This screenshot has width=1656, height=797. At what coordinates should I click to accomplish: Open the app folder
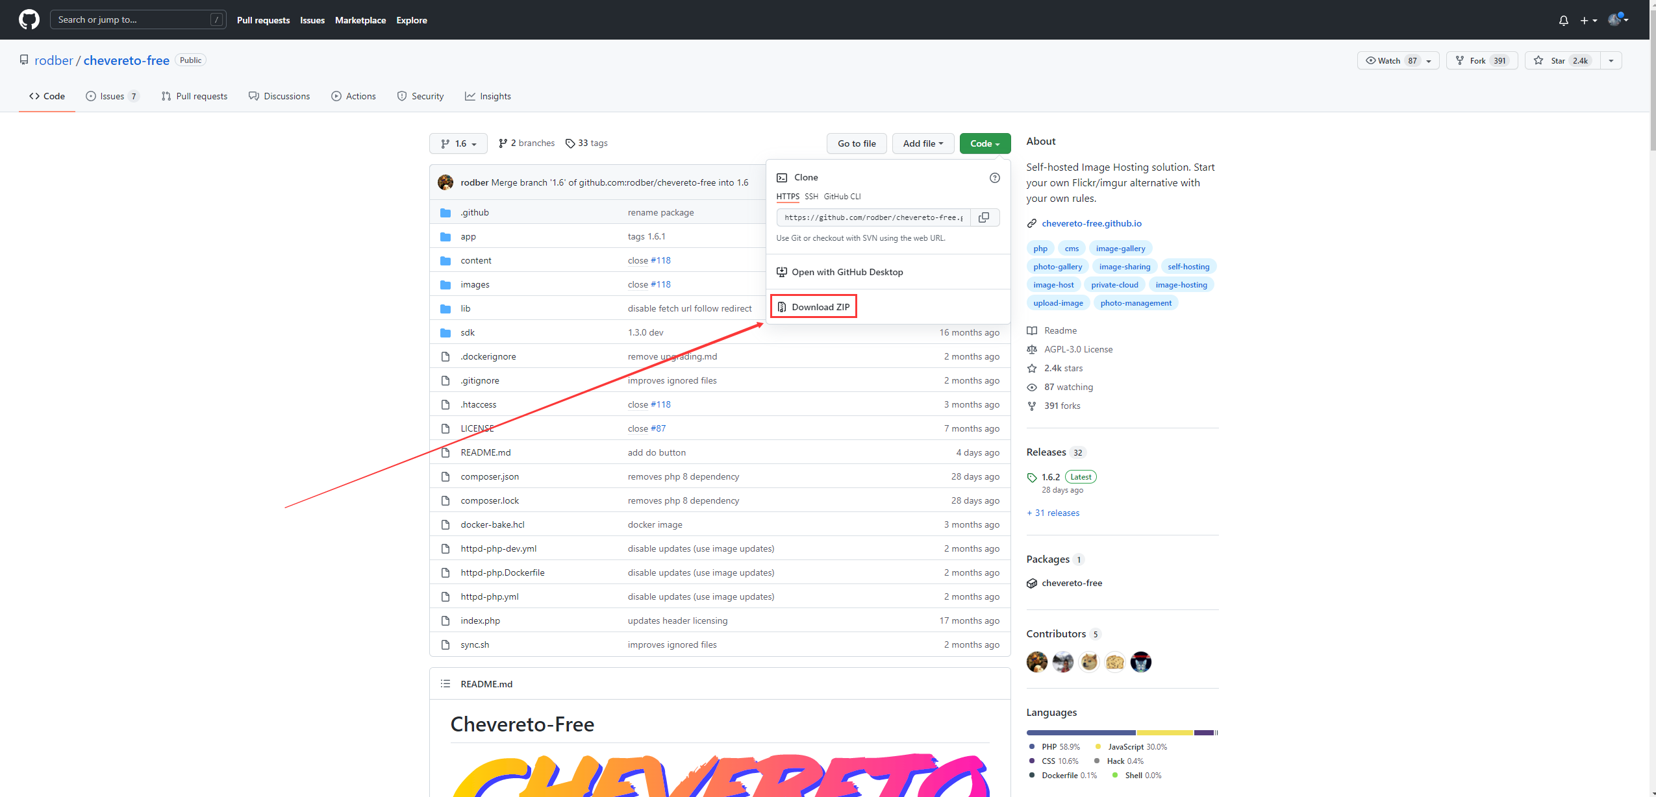click(x=468, y=237)
